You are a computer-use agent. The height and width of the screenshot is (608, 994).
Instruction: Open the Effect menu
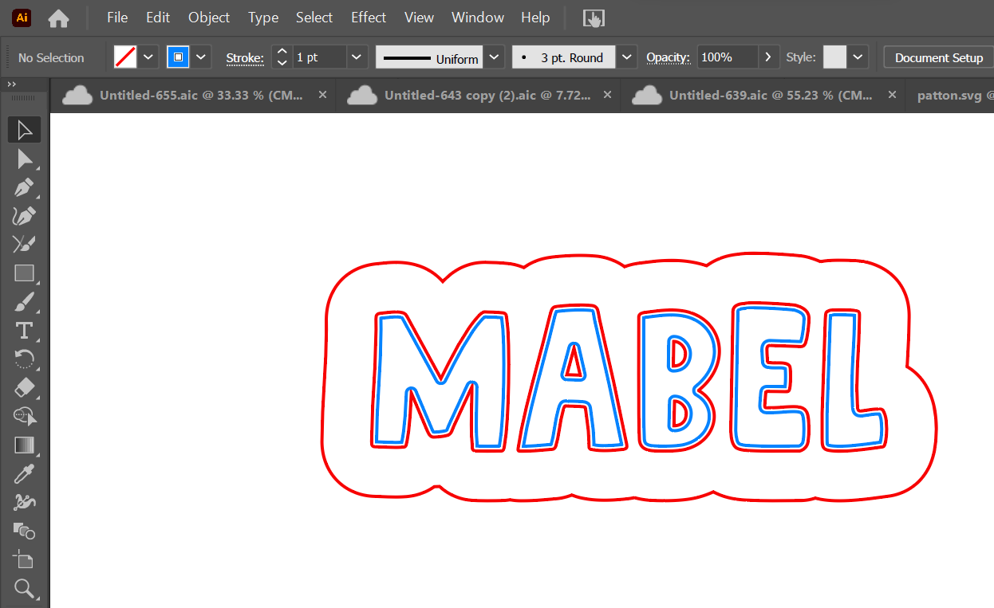tap(369, 18)
